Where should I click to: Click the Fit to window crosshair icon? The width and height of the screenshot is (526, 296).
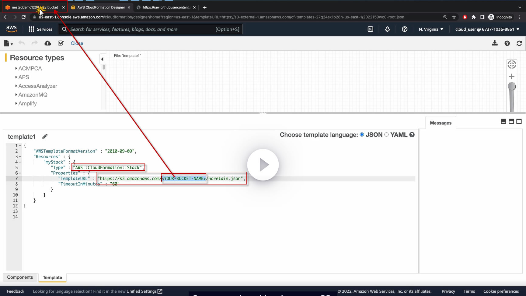point(512,64)
